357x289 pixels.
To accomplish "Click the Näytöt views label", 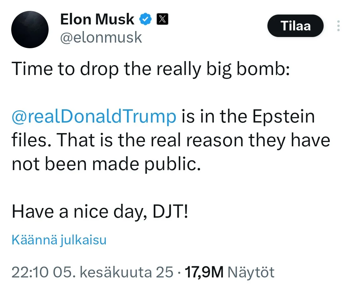I will 251,272.
